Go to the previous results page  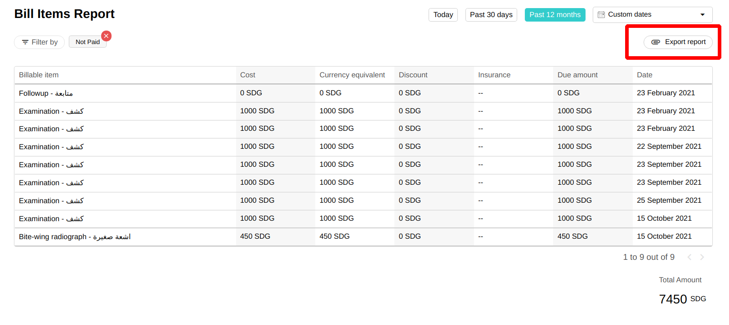(x=689, y=257)
